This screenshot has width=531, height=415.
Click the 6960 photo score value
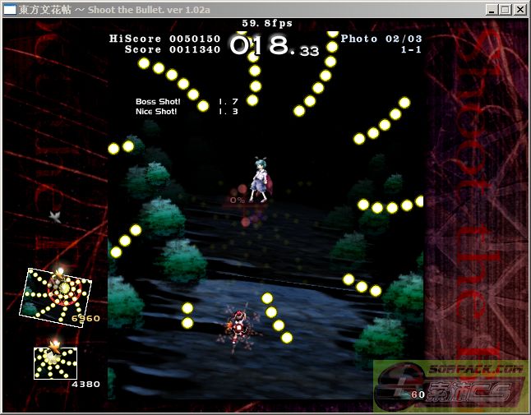pos(85,319)
